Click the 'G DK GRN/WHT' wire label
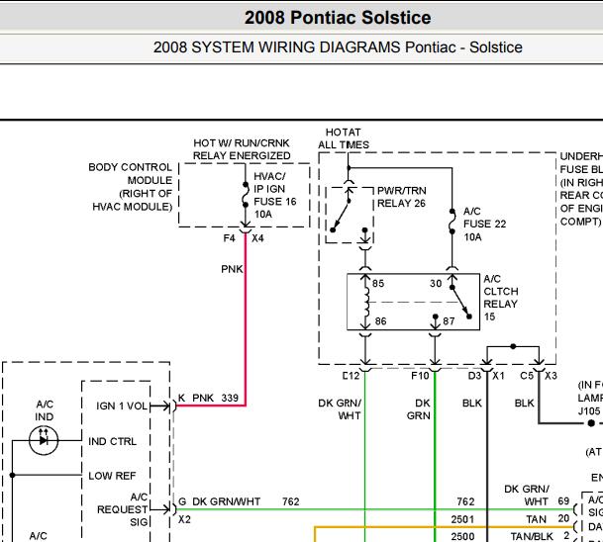The height and width of the screenshot is (542, 603). (x=220, y=501)
